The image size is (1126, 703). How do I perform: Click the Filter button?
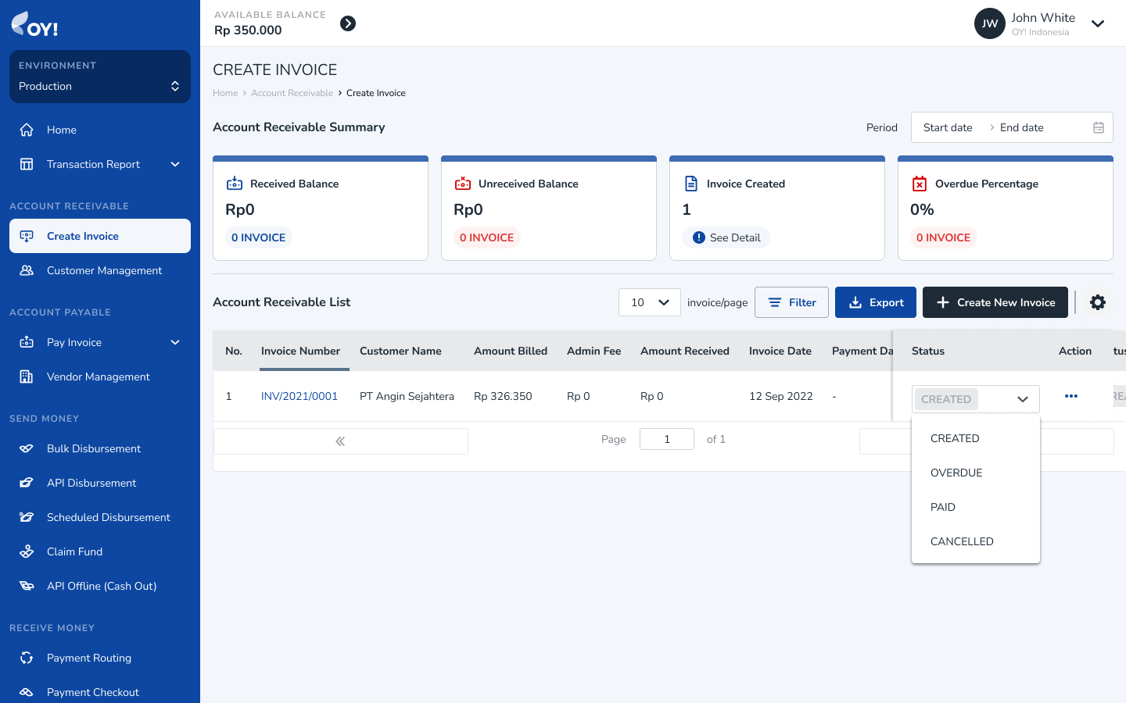(x=791, y=302)
